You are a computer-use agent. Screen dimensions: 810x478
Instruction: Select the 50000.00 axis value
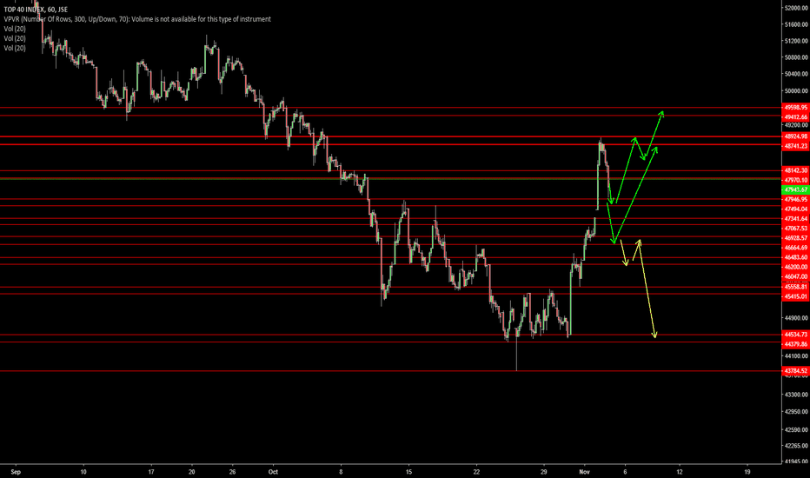click(797, 91)
